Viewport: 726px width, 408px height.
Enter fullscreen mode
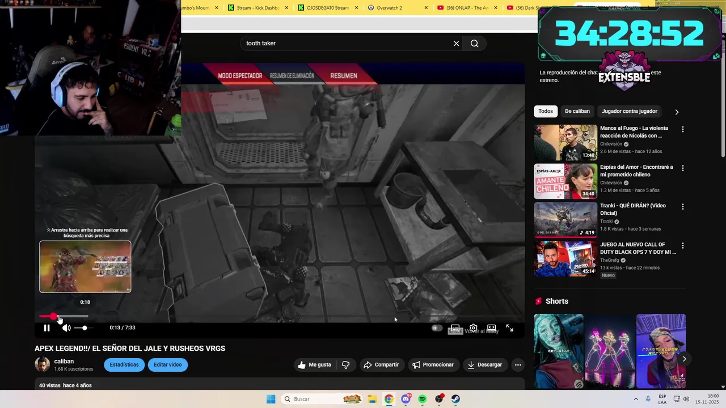(x=509, y=328)
